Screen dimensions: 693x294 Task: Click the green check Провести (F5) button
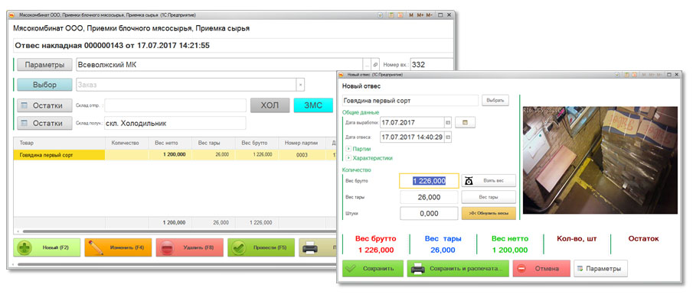[x=261, y=247]
